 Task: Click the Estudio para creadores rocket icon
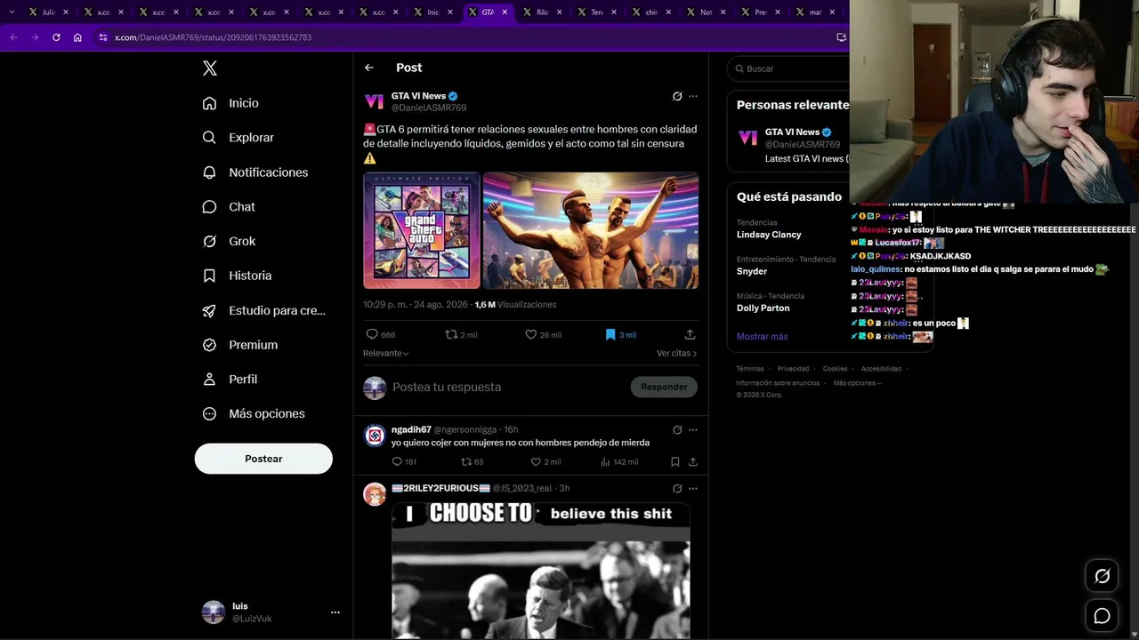209,310
